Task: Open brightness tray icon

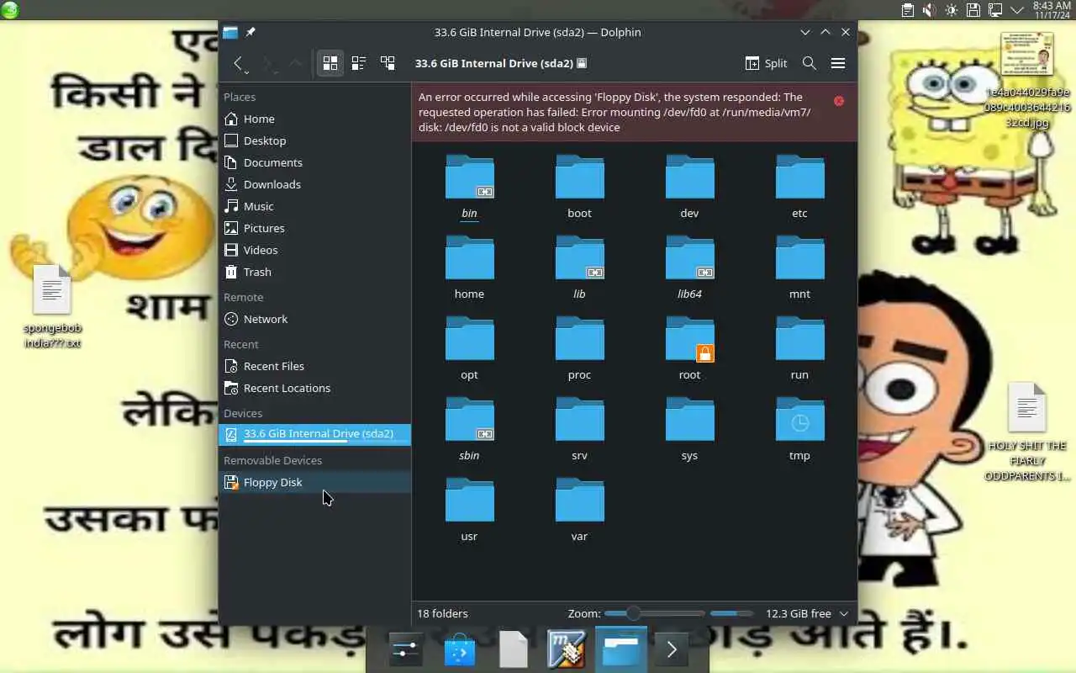Action: pyautogui.click(x=951, y=10)
